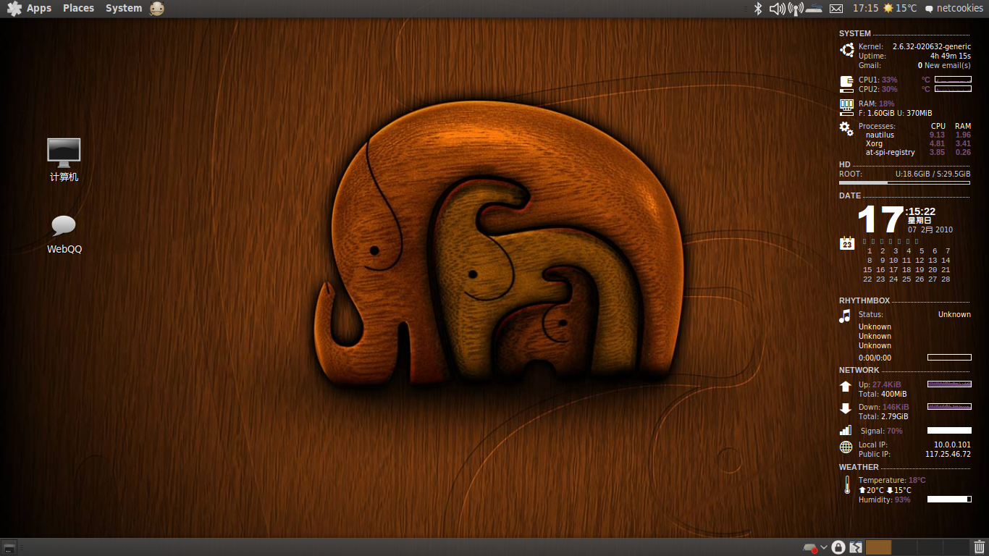Click the Total: 400MiB upload text
The height and width of the screenshot is (556, 989).
click(883, 394)
